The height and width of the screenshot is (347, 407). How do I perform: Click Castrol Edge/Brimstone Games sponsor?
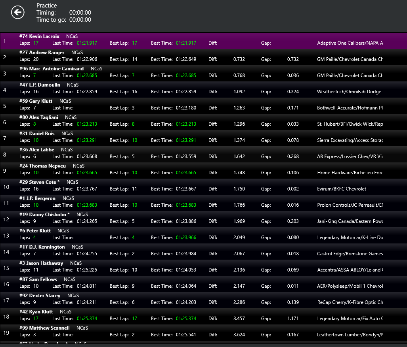tap(350, 254)
